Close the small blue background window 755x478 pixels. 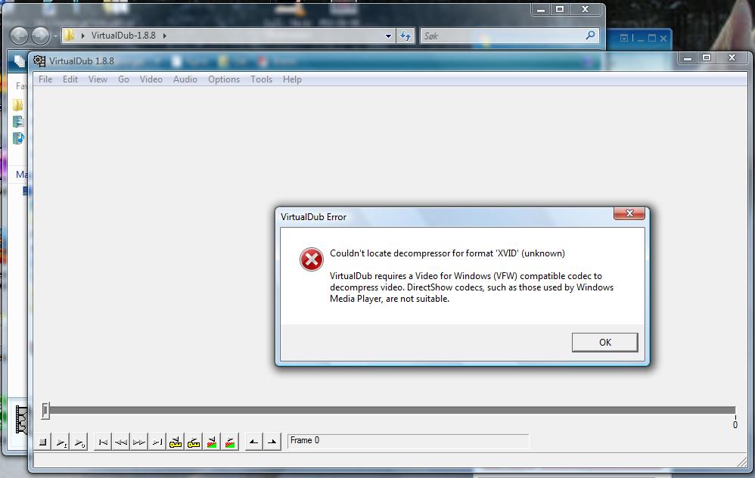[x=663, y=38]
